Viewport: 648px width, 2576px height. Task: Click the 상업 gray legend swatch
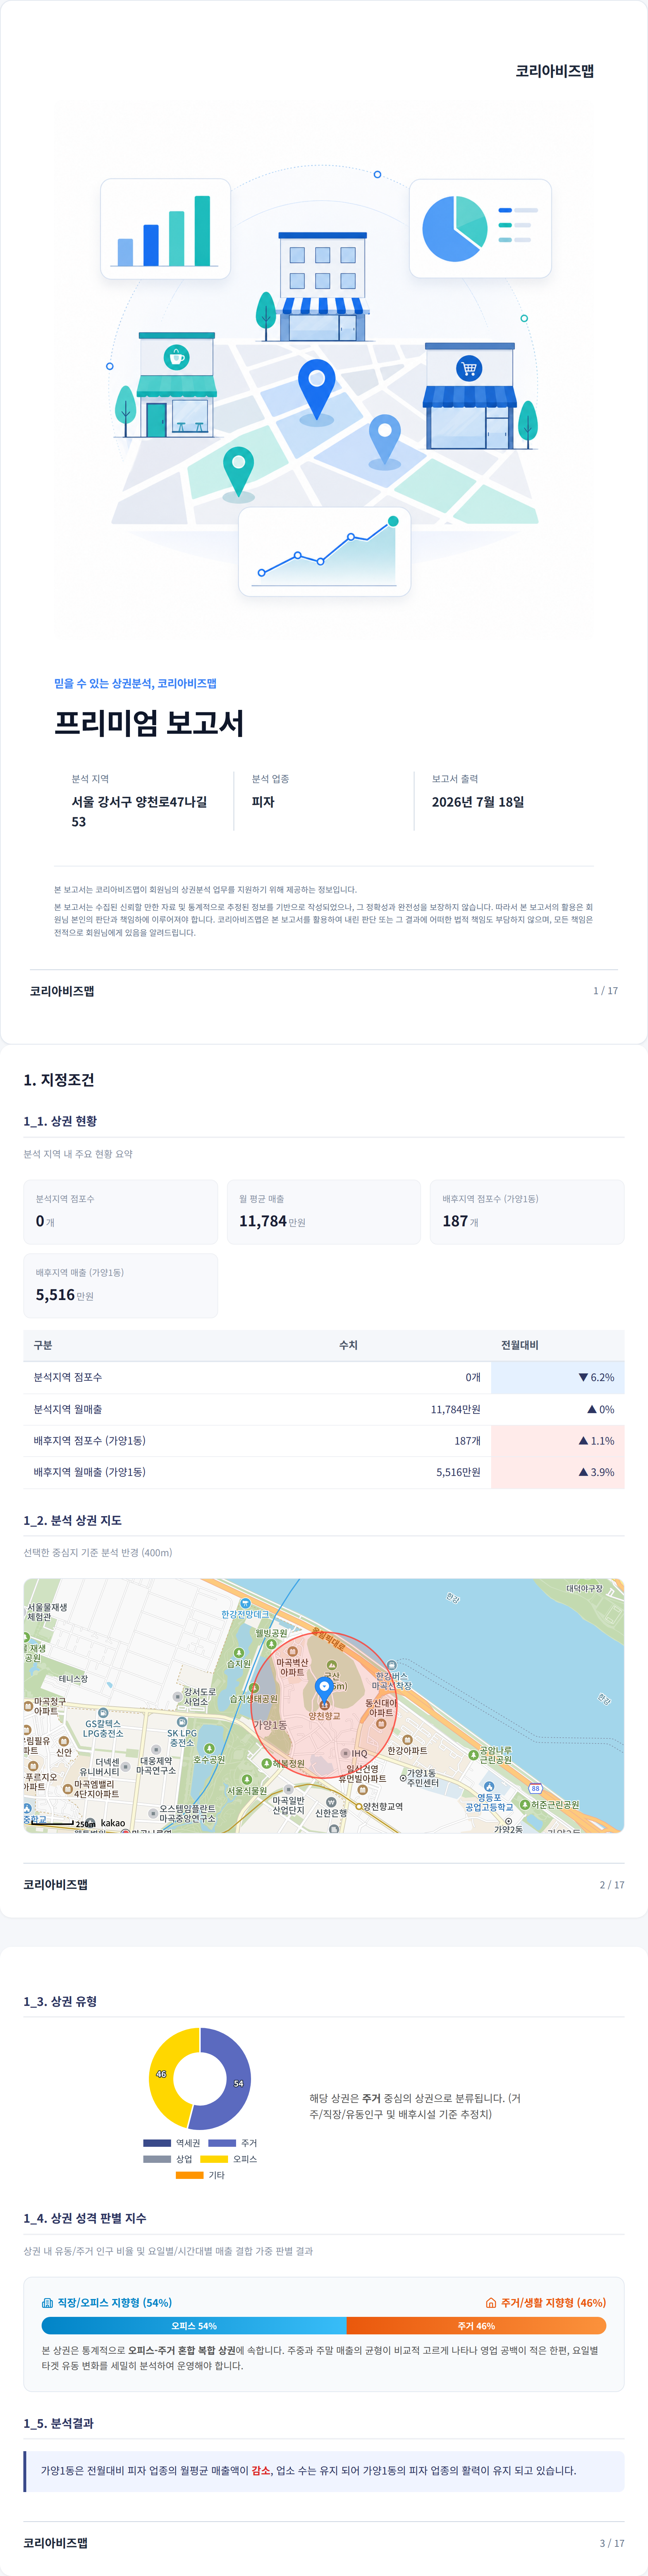[157, 2159]
